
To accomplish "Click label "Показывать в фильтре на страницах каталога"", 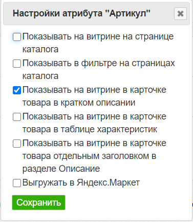I will 99,70.
